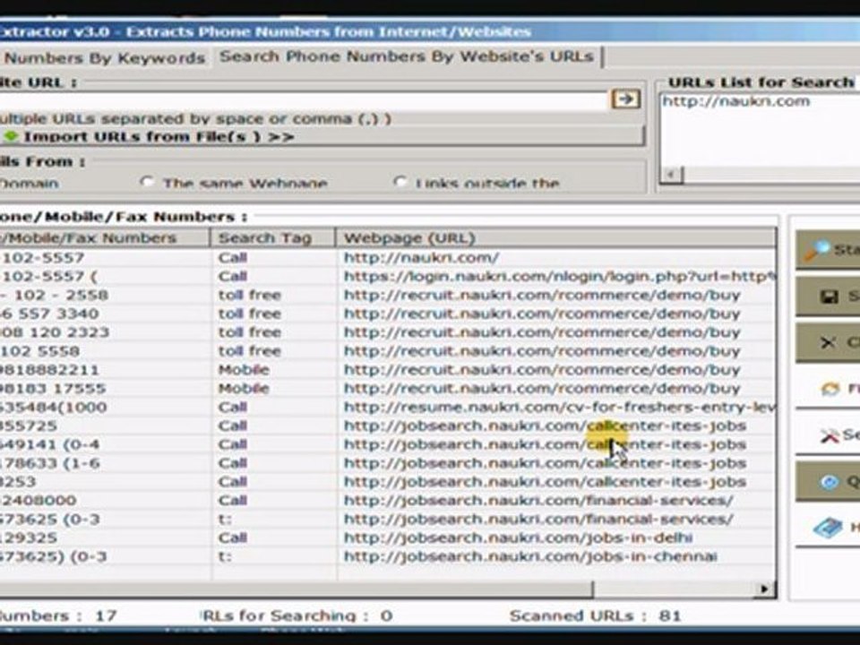Sort by Webpage (URL) column header
Screen dimensions: 860x645
(x=556, y=238)
